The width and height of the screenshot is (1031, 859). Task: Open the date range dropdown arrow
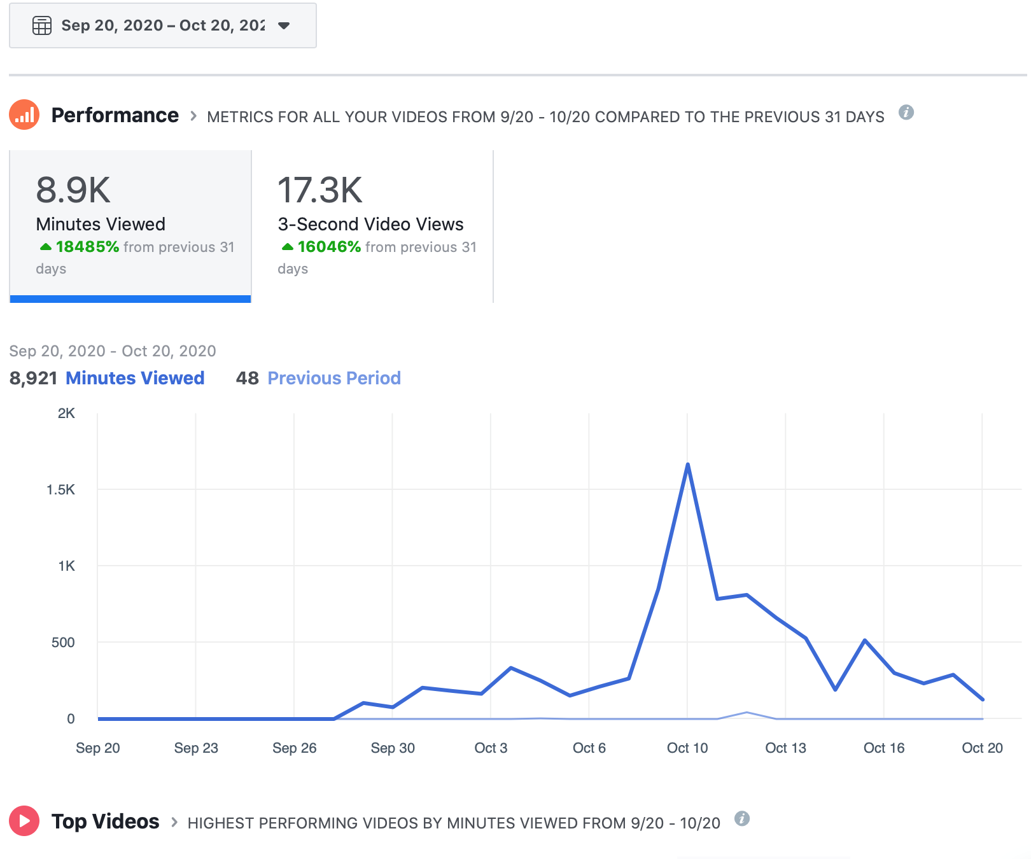tap(284, 26)
